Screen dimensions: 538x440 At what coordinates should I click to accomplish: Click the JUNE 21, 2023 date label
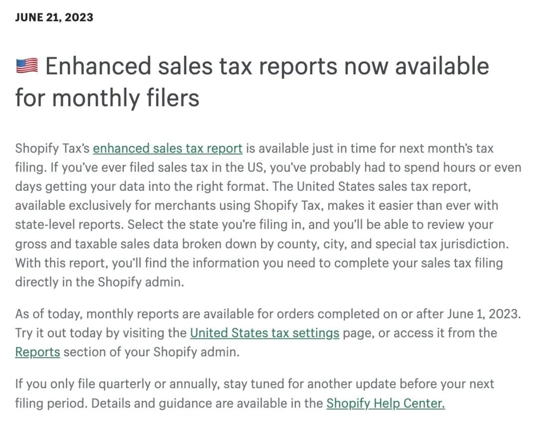click(54, 17)
